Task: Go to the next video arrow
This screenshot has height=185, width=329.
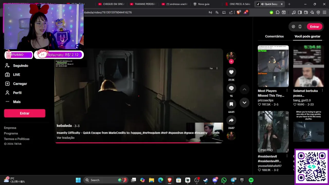Action: [244, 103]
